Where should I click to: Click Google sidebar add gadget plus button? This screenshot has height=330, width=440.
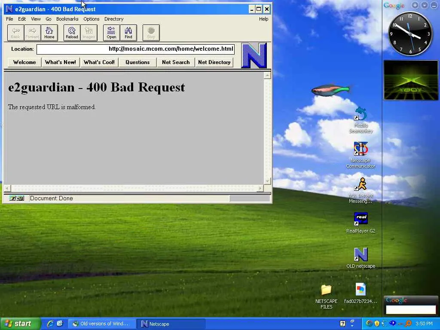(415, 5)
